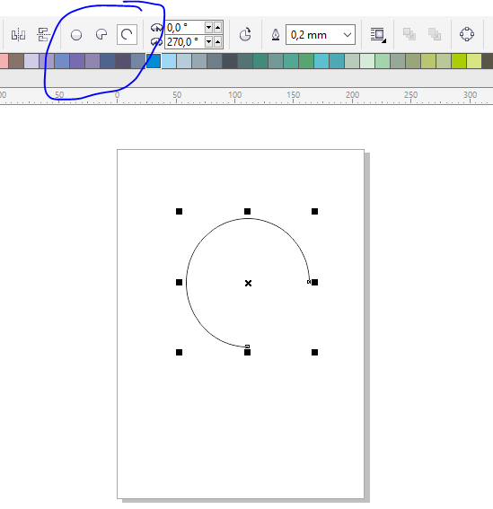Click the bottom-middle selection handle
The height and width of the screenshot is (509, 493).
tap(248, 353)
